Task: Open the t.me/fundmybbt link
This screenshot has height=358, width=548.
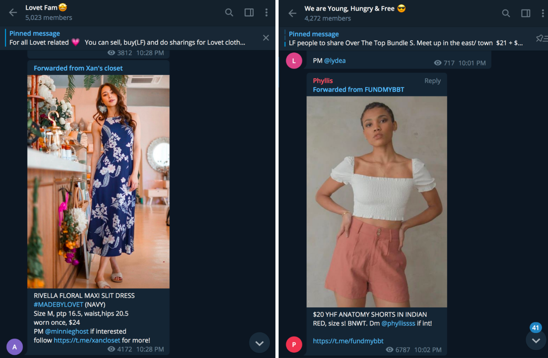Action: (x=348, y=341)
